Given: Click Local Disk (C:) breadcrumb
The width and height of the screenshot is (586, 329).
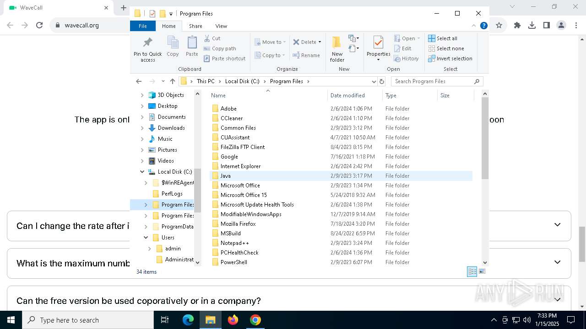Looking at the screenshot, I should click(242, 81).
